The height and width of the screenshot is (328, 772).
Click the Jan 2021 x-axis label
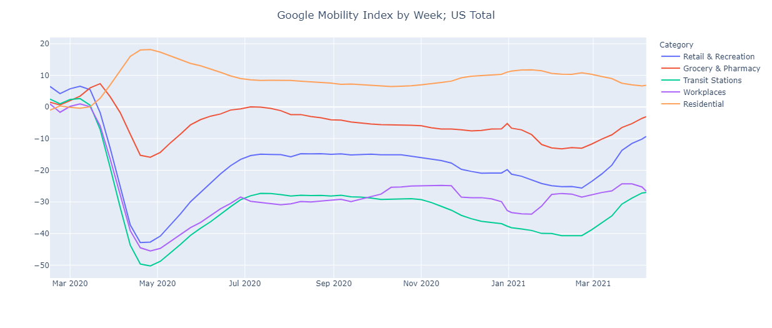click(508, 284)
